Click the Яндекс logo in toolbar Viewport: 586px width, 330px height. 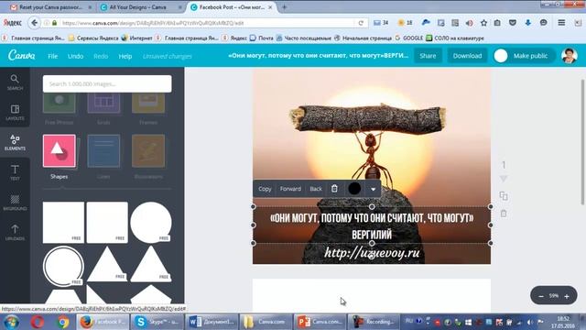tap(12, 23)
